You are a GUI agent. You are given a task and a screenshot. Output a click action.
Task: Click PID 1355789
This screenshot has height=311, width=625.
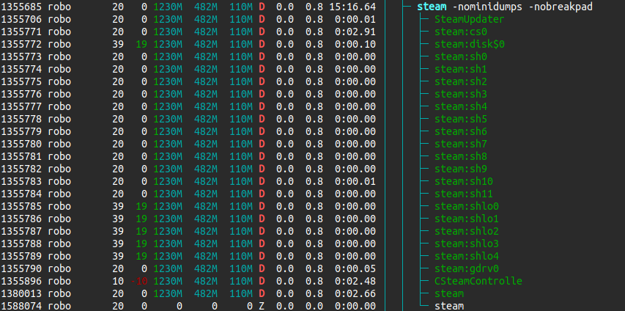[x=21, y=256]
